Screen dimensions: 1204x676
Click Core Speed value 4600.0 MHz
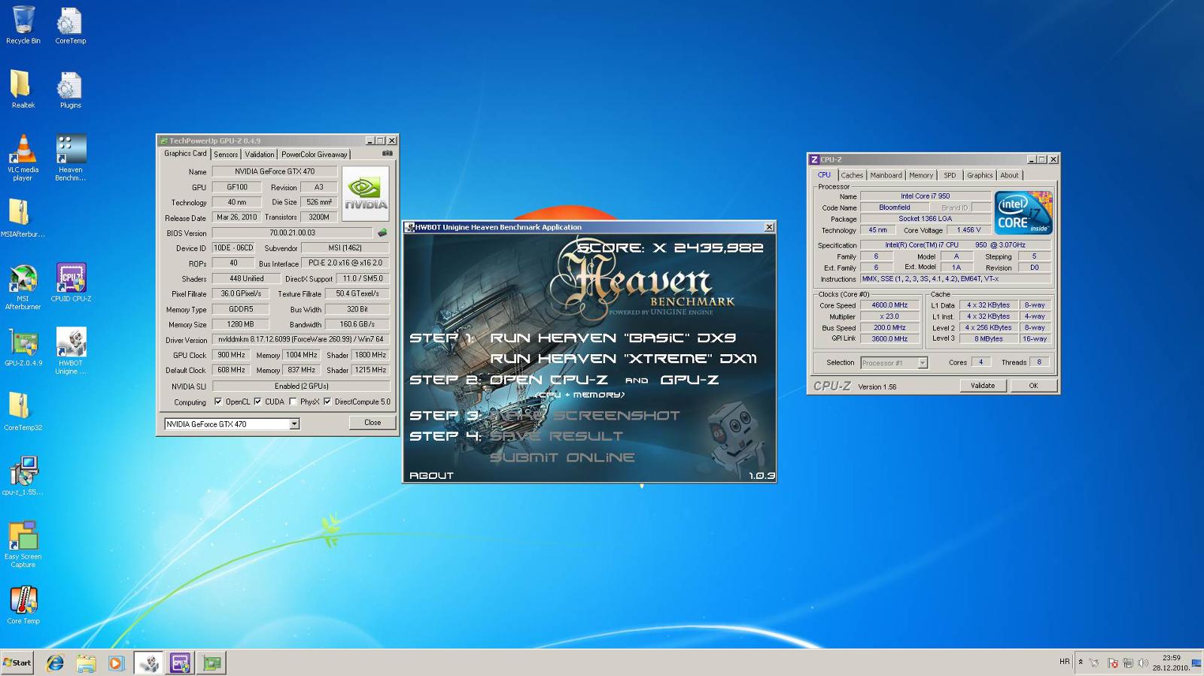point(889,305)
